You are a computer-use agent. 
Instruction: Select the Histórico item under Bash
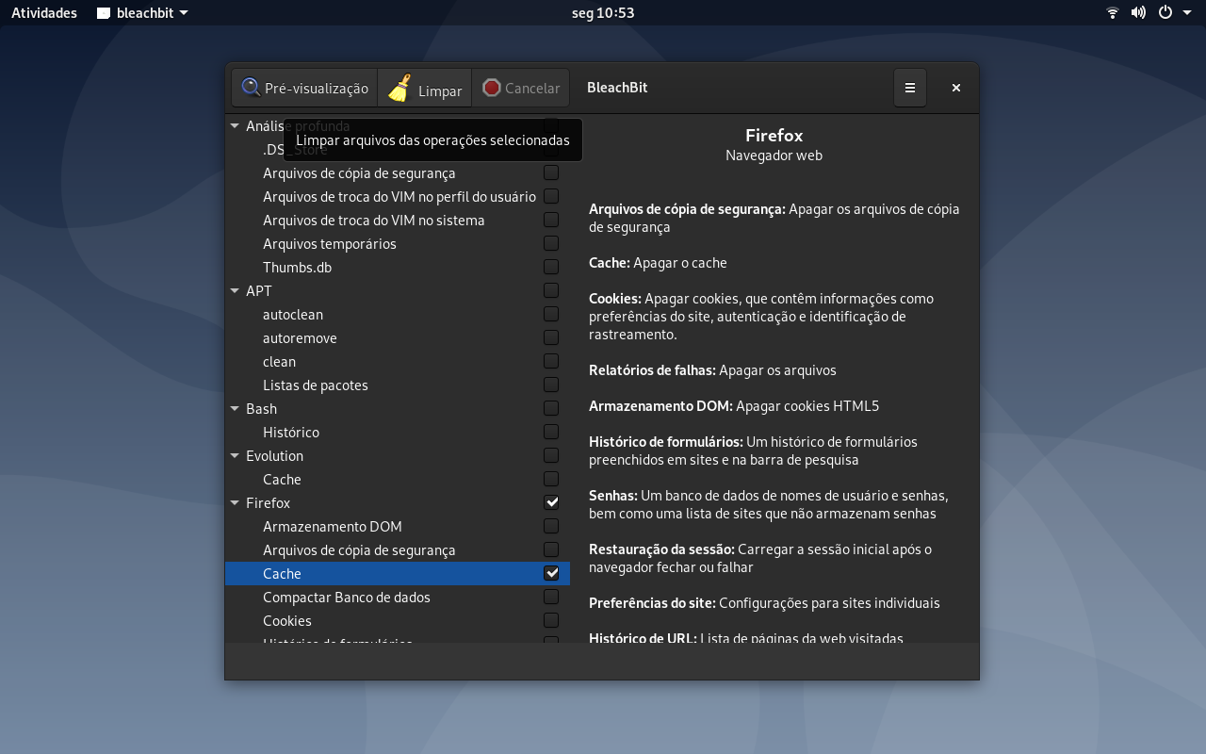pos(291,432)
